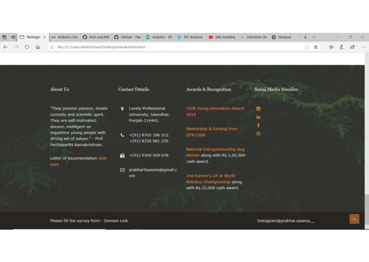The image size is (369, 262).
Task: Click phone number +(91) 8726 981 235
Action: (149, 141)
